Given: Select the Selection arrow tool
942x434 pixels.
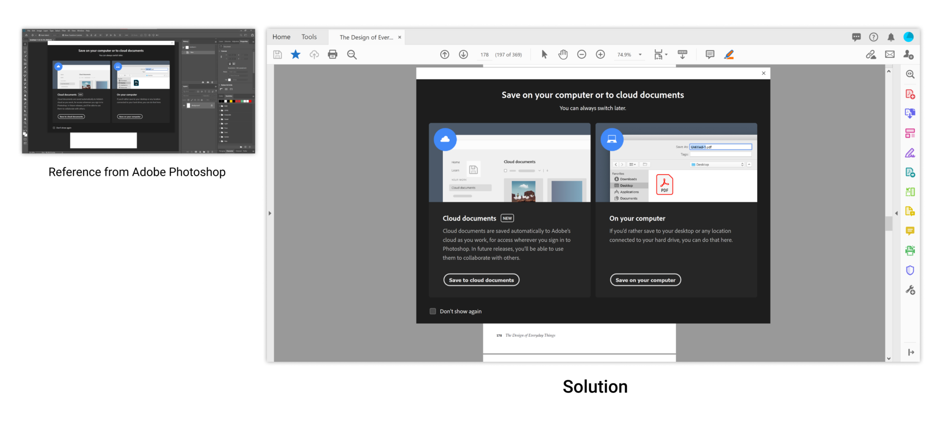Looking at the screenshot, I should (544, 54).
